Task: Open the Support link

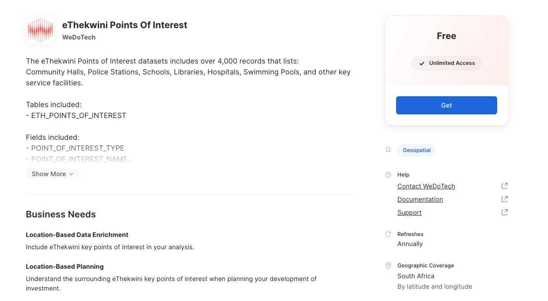Action: point(409,212)
